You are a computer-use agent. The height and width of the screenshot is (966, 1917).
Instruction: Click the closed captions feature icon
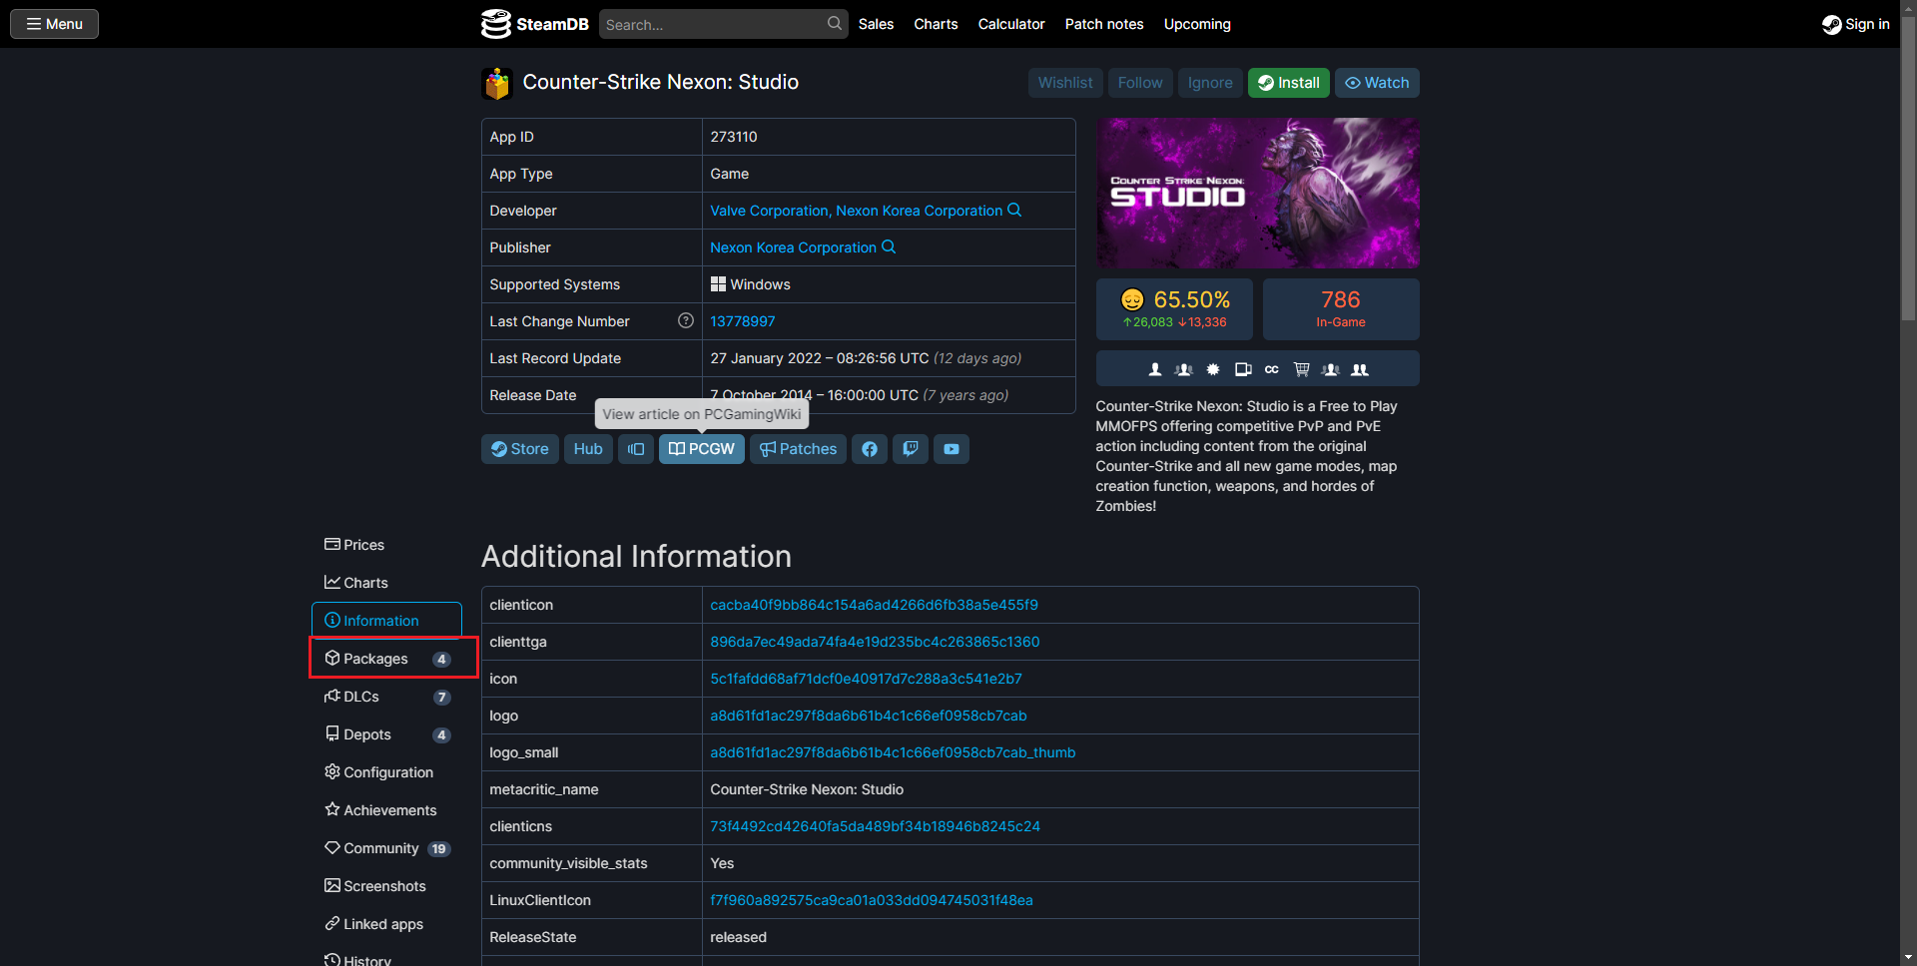(1271, 369)
